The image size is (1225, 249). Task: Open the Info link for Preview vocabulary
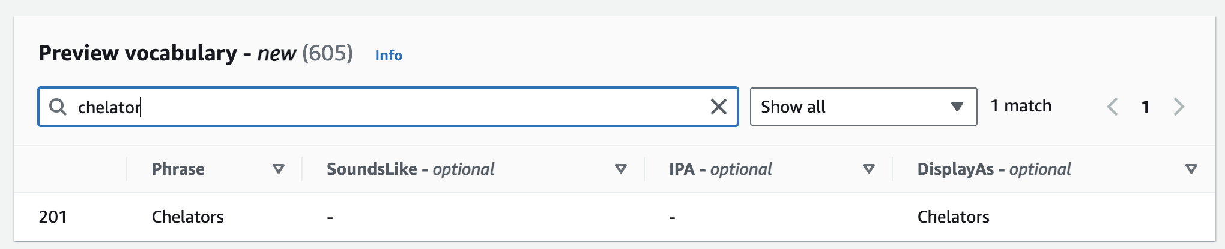[389, 55]
